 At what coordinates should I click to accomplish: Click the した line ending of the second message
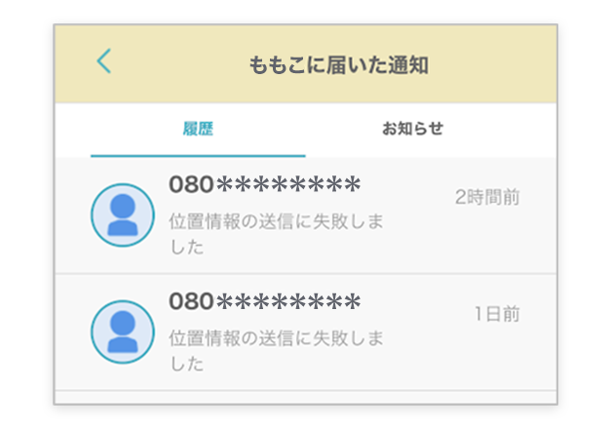[186, 365]
